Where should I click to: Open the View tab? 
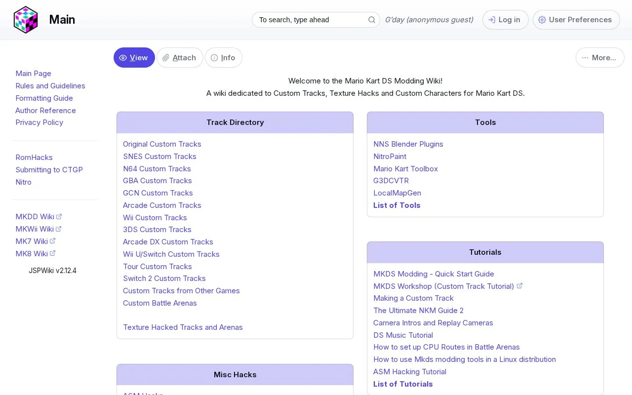click(134, 58)
